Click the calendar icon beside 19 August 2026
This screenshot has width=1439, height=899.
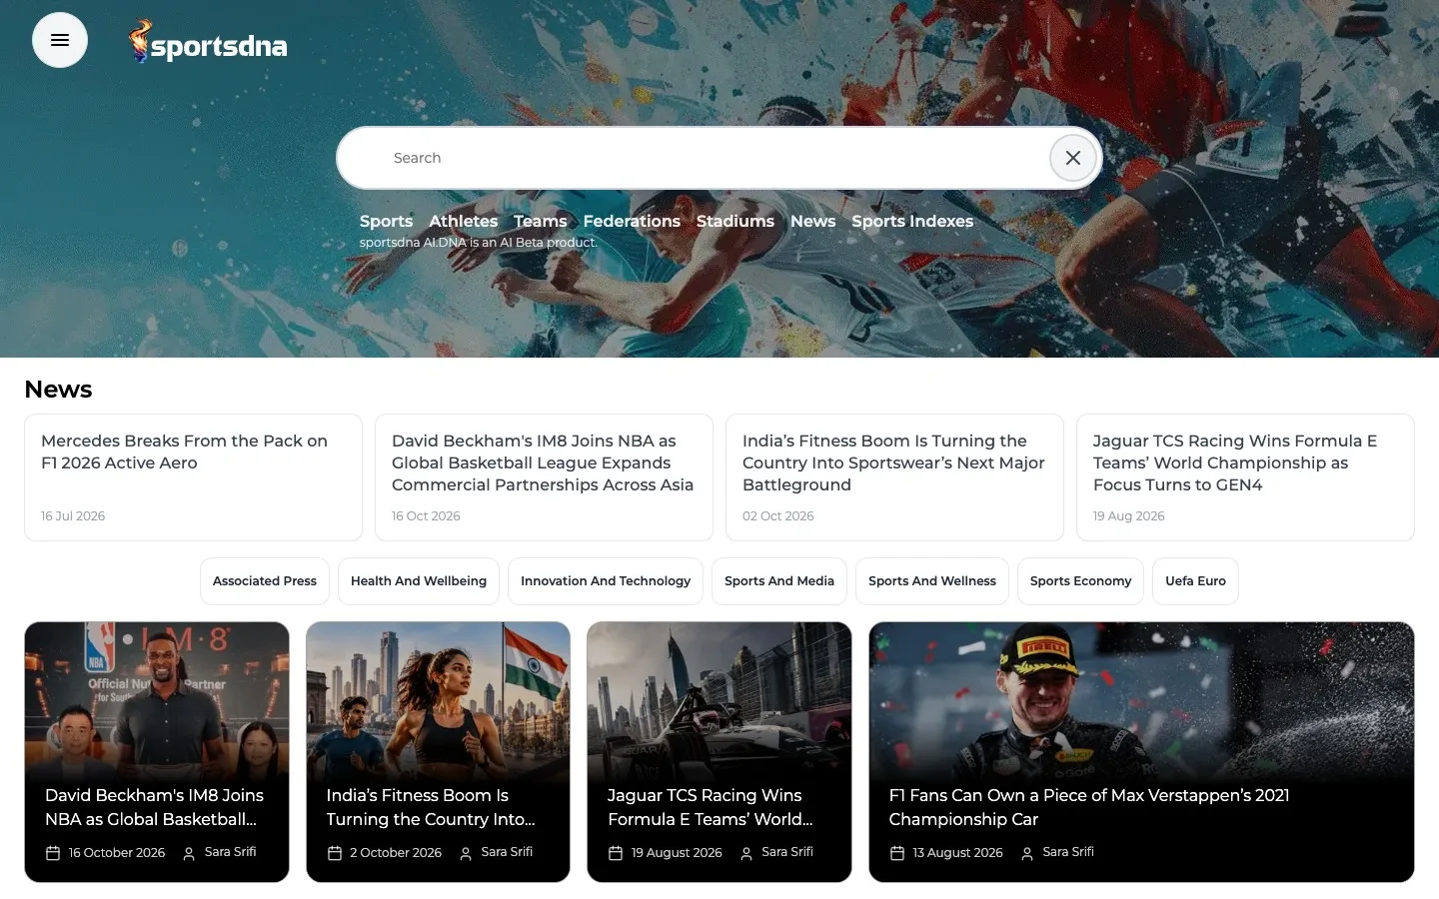point(616,853)
